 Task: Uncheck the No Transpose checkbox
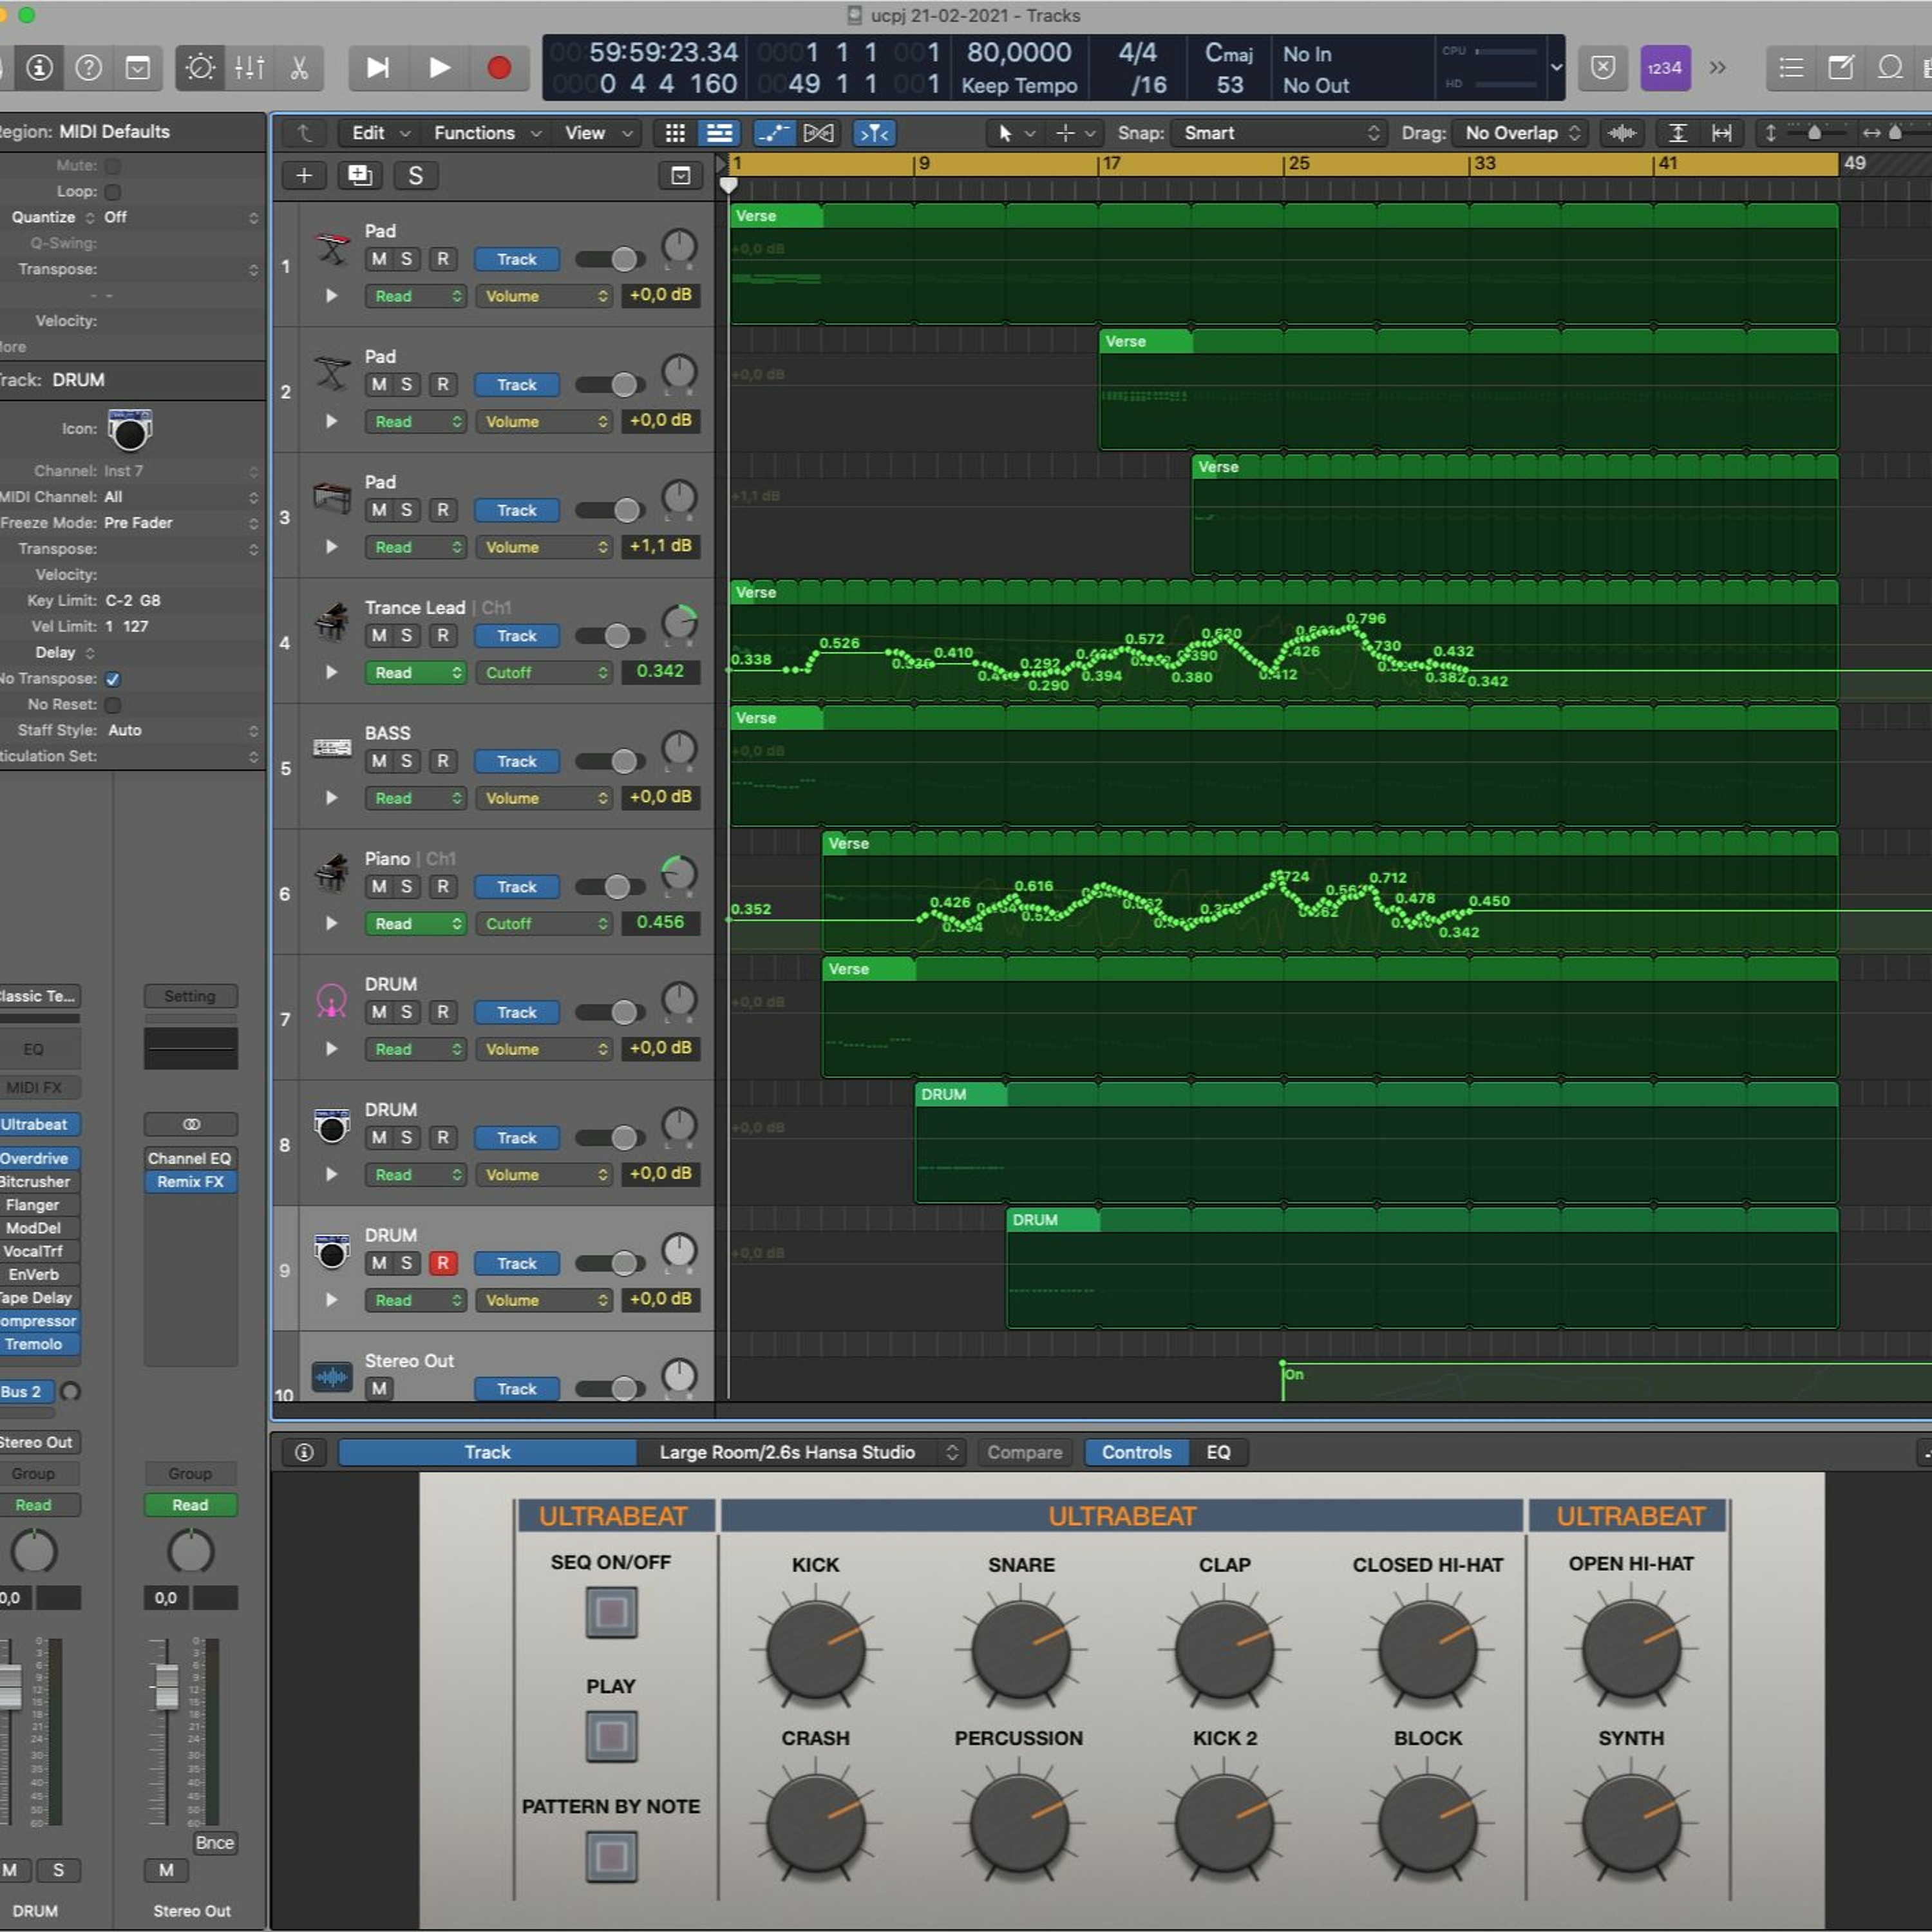(113, 679)
